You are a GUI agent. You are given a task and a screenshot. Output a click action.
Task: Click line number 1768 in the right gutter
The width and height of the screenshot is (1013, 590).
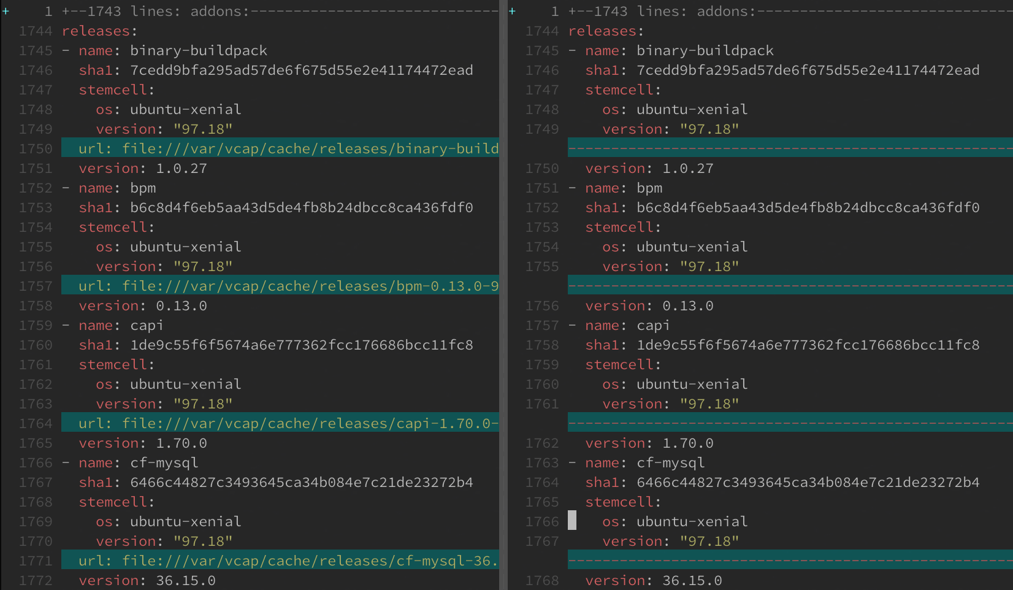542,580
